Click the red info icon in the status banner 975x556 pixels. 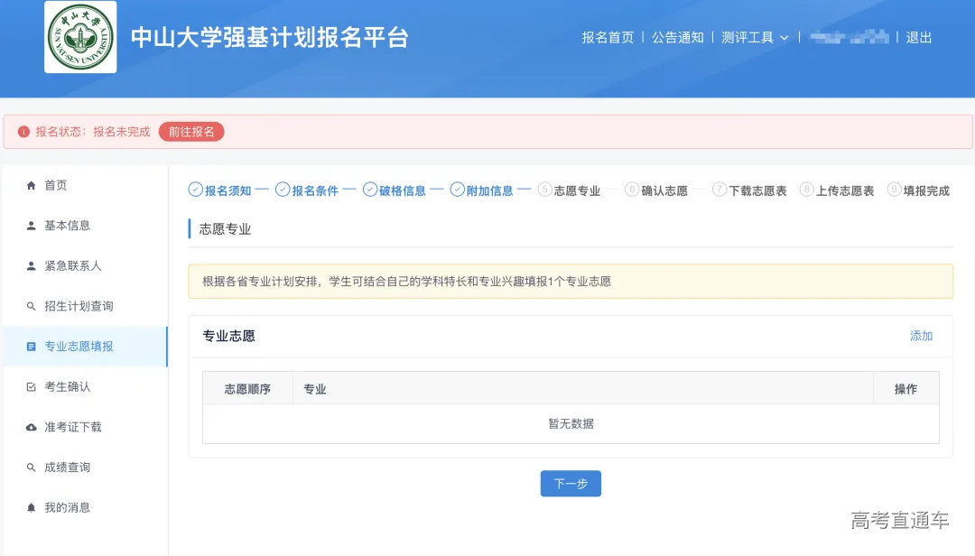coord(24,131)
